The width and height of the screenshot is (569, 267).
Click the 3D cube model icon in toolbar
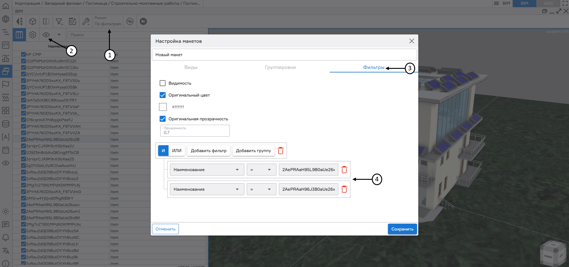(x=33, y=21)
